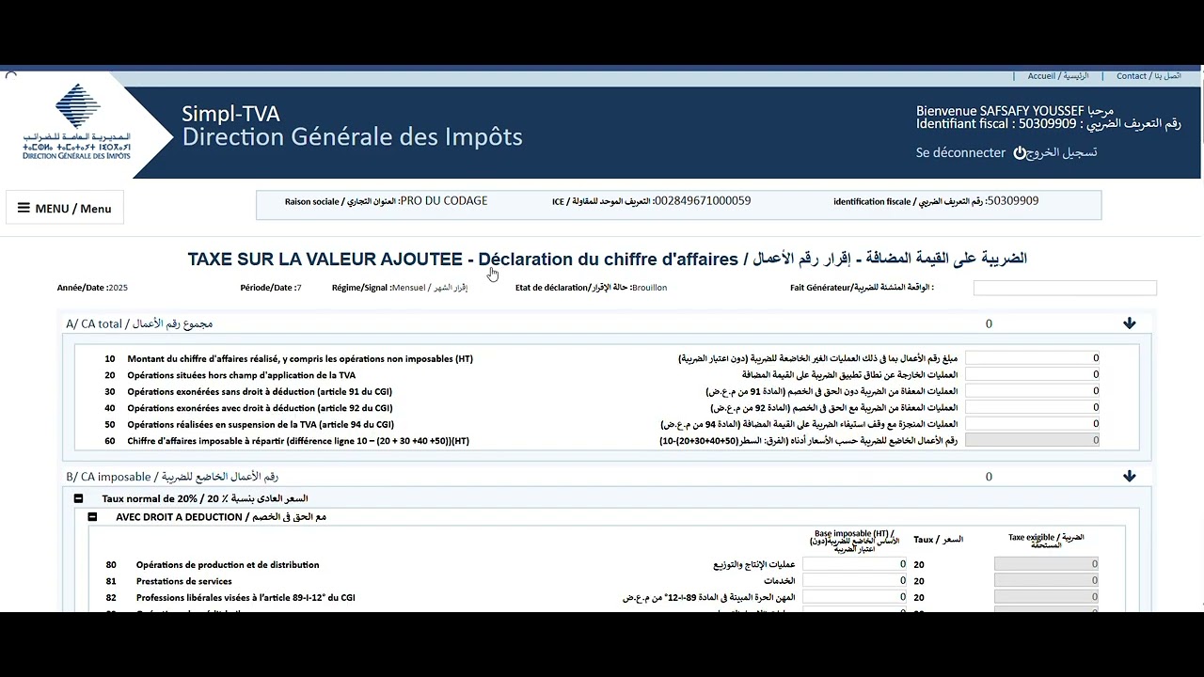Viewport: 1204px width, 677px height.
Task: Click the Fait Générateur input field
Action: coord(1065,288)
